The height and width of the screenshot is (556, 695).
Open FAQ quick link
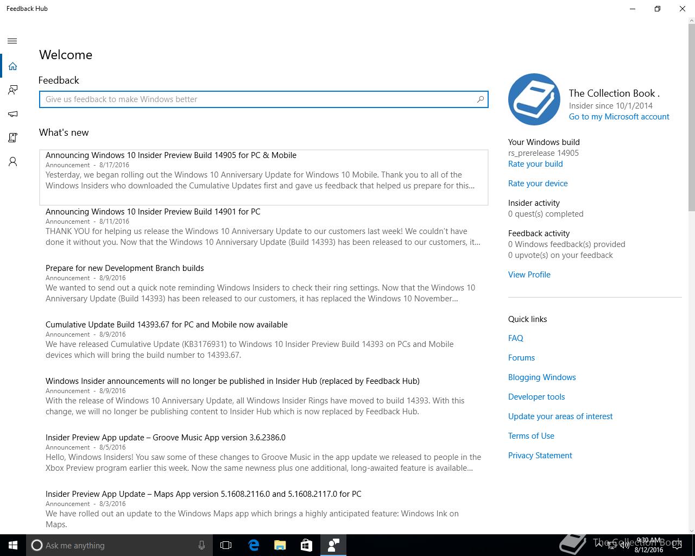pos(516,338)
